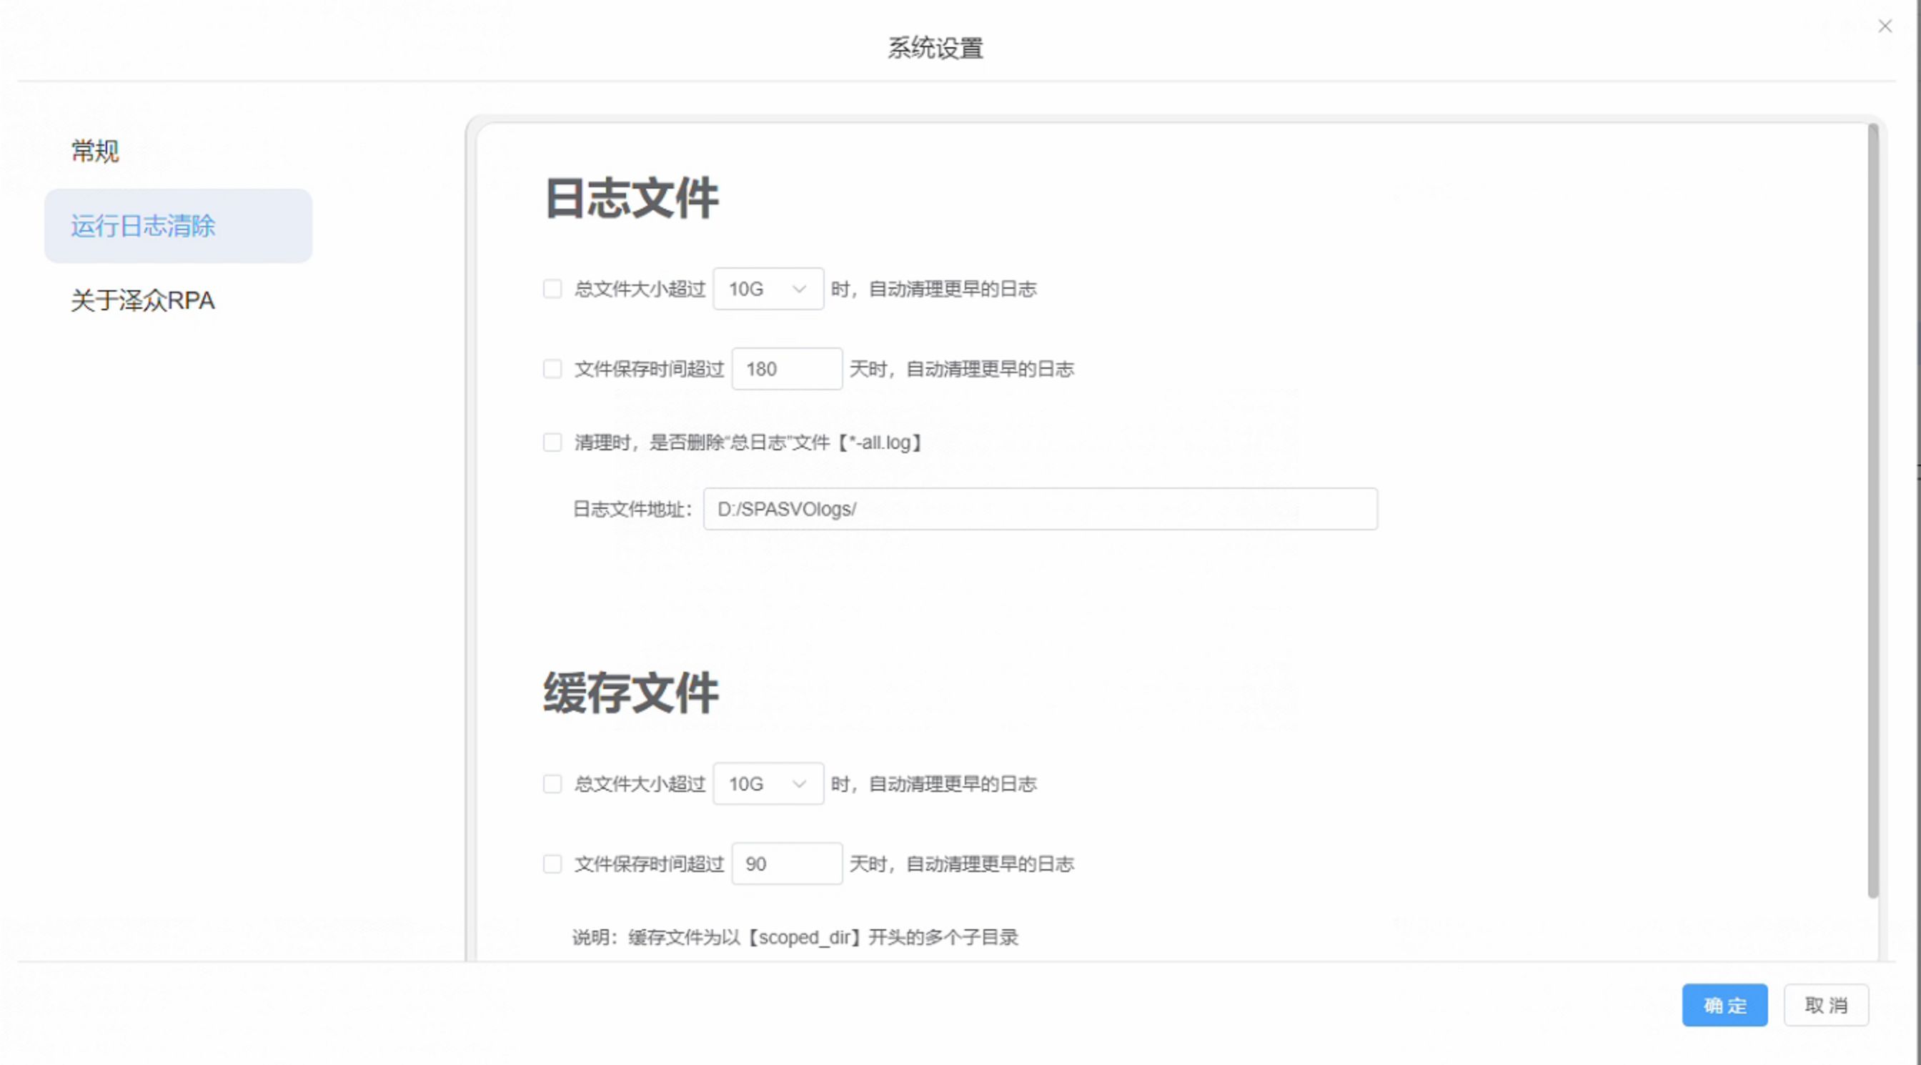Enable log file retention days checkbox
Image resolution: width=1921 pixels, height=1065 pixels.
[x=552, y=369]
